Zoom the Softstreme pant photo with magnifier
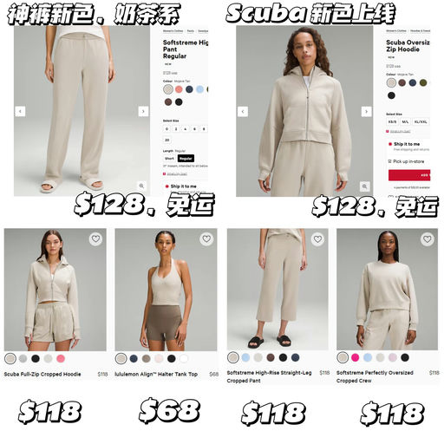444x444 pixels. click(141, 186)
